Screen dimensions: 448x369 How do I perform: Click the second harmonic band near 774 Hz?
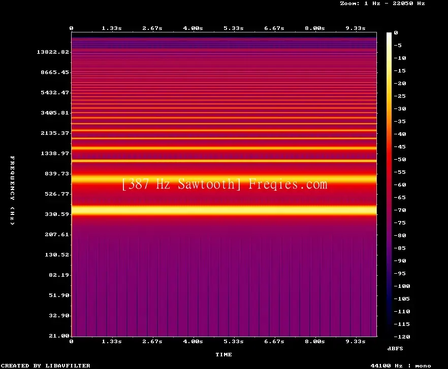click(224, 179)
